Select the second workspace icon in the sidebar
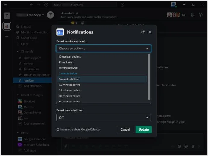 (7, 26)
